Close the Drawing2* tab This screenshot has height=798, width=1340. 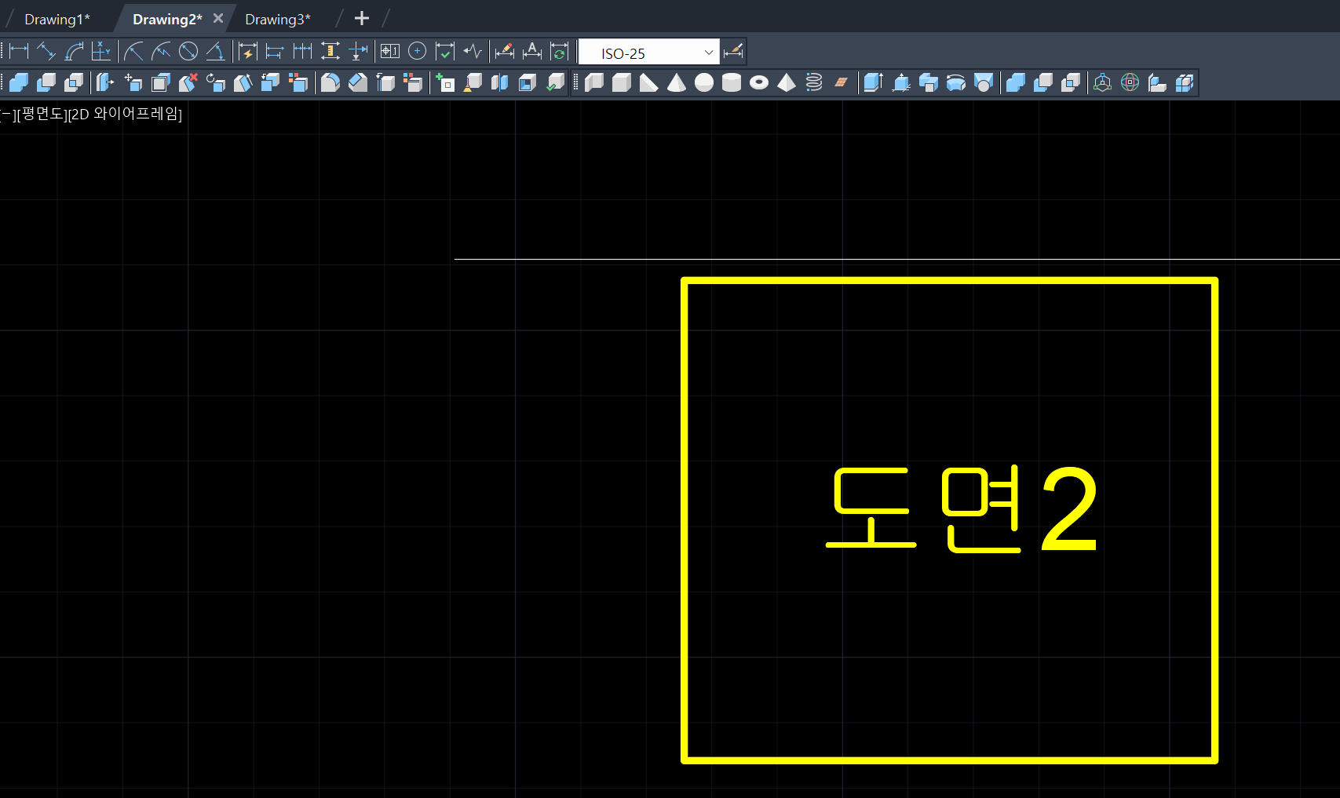pos(218,18)
